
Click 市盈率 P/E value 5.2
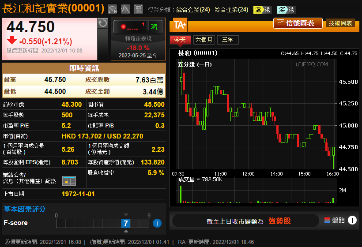click(x=66, y=126)
